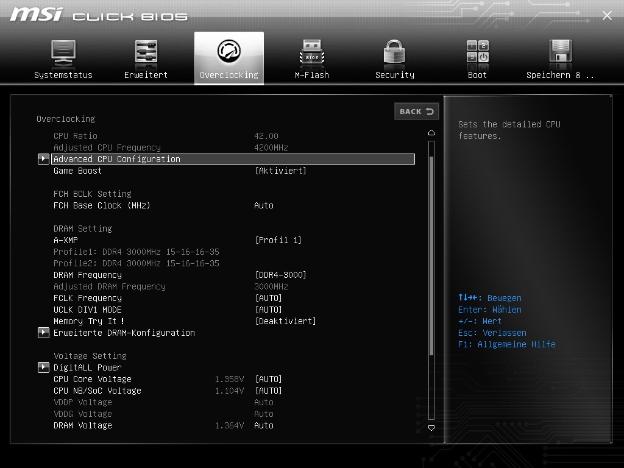
Task: Click the VDDP Voltage Auto field
Action: tap(264, 402)
